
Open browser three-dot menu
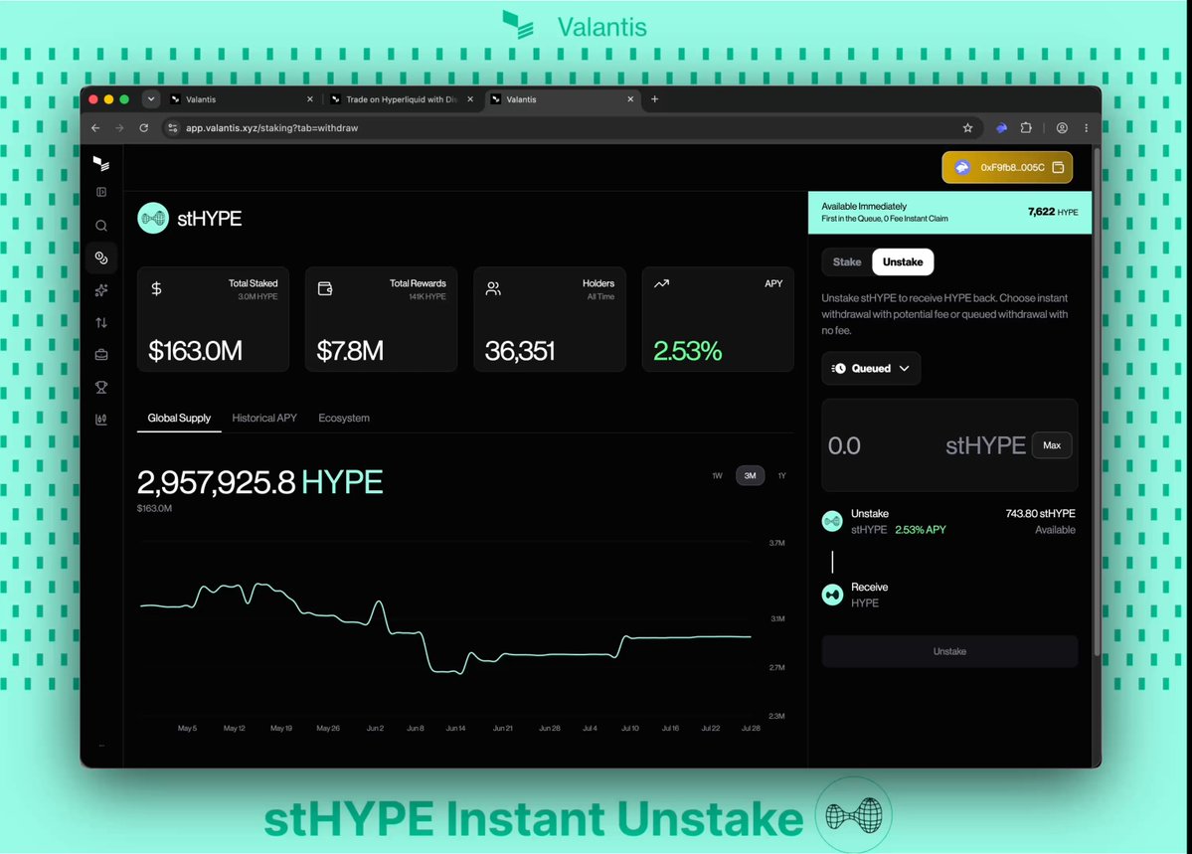coord(1087,128)
